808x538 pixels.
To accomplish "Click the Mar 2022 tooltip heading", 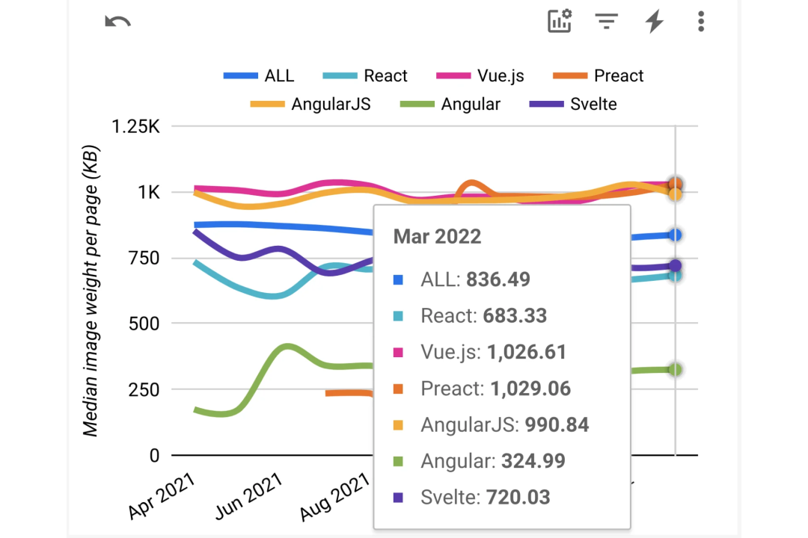I will [437, 237].
